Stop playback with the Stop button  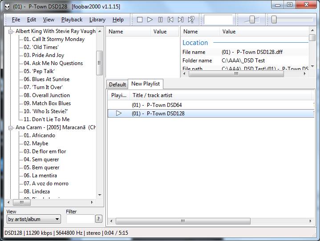pos(140,20)
